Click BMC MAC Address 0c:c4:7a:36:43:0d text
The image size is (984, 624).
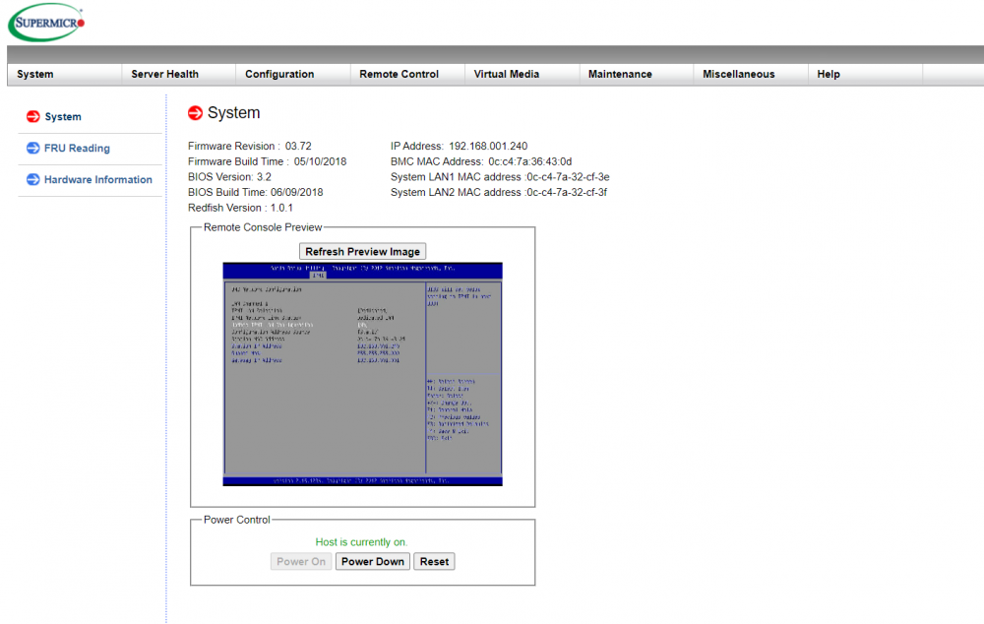coord(481,161)
